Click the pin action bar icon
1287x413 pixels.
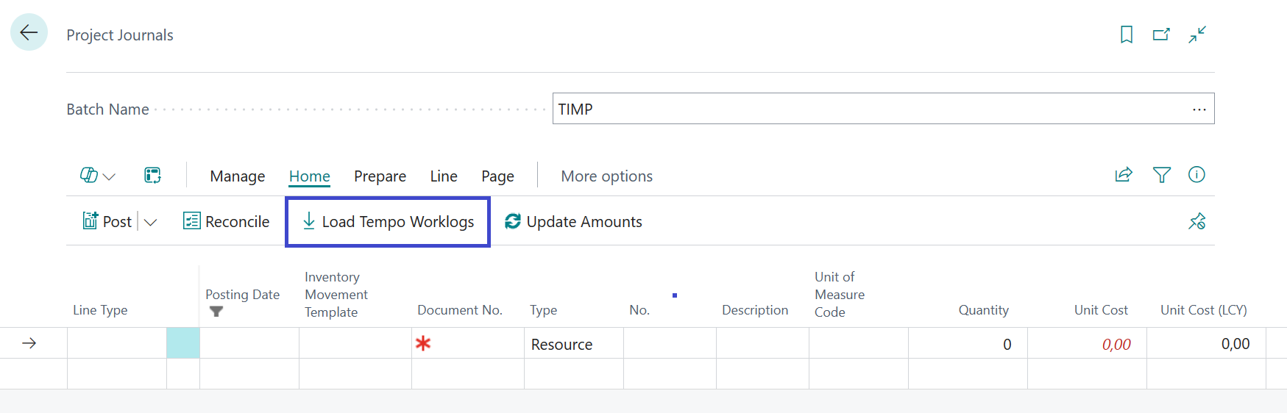1196,221
